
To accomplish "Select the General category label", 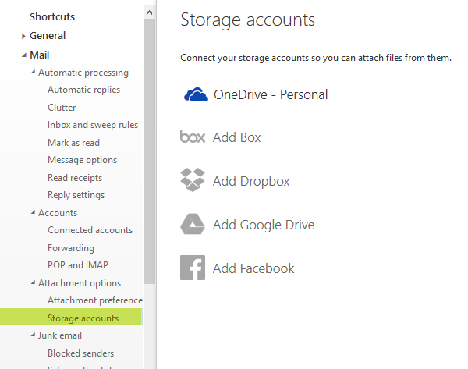I will click(x=48, y=36).
